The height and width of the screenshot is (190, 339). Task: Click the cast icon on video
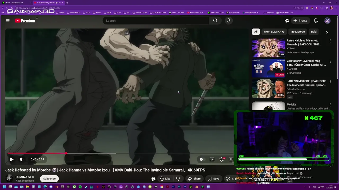pyautogui.click(x=127, y=33)
